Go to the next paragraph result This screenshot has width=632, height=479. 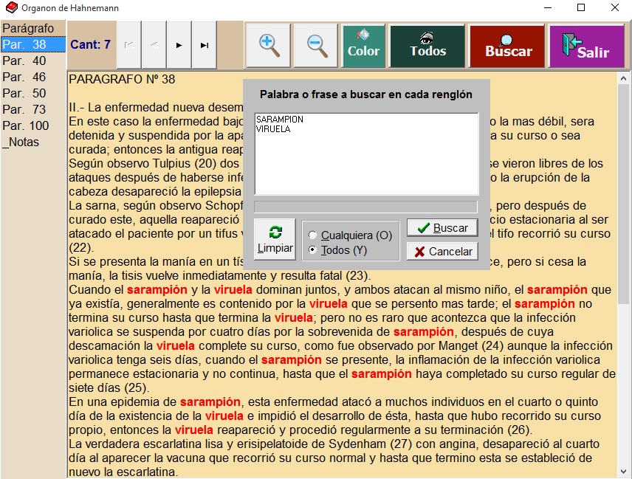179,45
